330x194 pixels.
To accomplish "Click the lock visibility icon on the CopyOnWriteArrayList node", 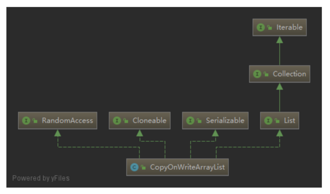I will point(143,167).
